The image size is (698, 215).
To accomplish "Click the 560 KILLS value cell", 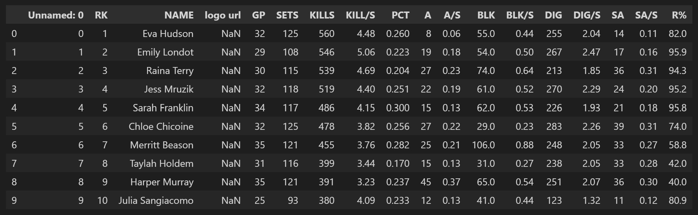I will [327, 34].
